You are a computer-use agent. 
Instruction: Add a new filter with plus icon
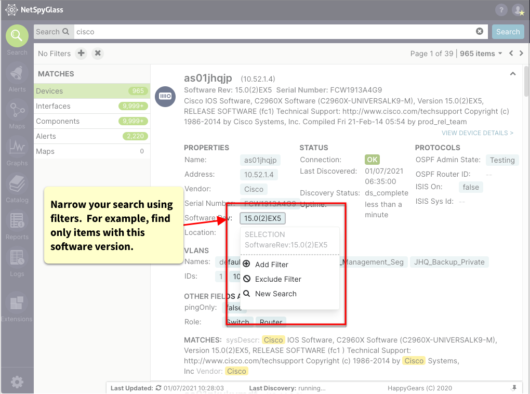(81, 53)
